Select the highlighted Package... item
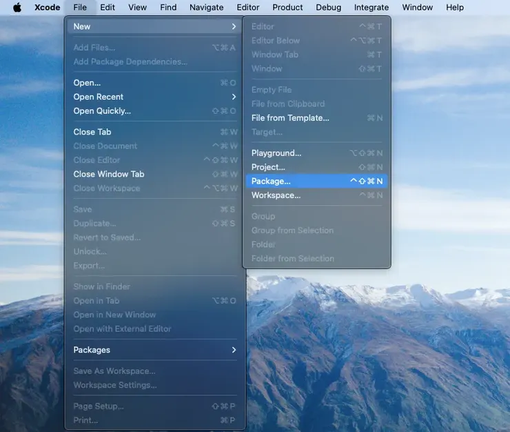 (x=317, y=181)
